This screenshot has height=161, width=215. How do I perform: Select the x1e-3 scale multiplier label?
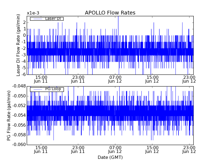(33, 13)
